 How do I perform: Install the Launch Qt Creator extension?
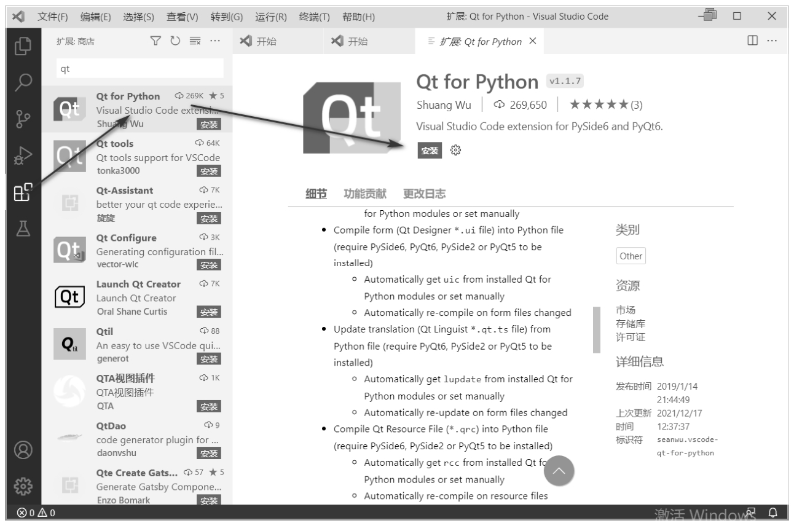pos(209,312)
